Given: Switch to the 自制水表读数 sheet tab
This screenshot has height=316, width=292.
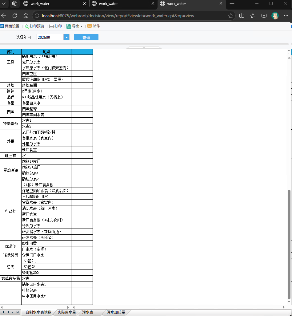Looking at the screenshot, I should pos(38,312).
